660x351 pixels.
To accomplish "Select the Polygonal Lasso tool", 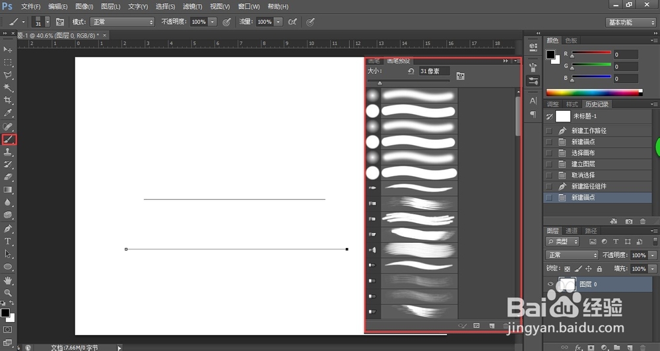I will (7, 75).
